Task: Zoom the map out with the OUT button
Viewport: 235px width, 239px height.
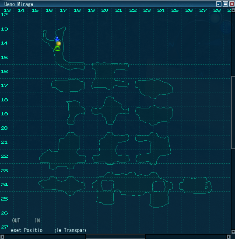Action: coord(16,220)
